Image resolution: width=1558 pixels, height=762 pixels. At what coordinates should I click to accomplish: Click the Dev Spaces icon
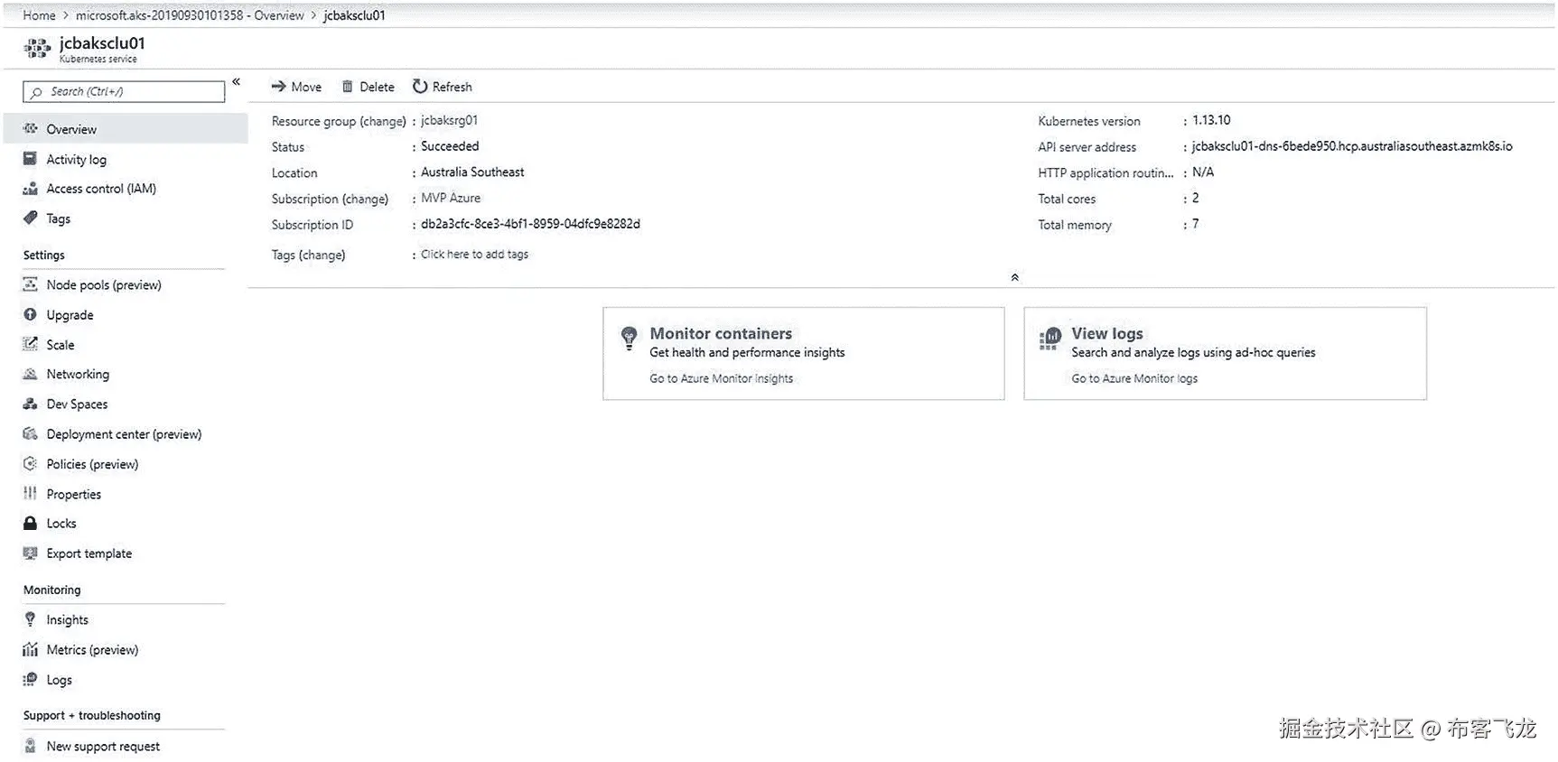30,404
